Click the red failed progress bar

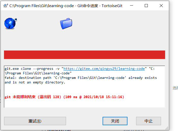[85, 55]
